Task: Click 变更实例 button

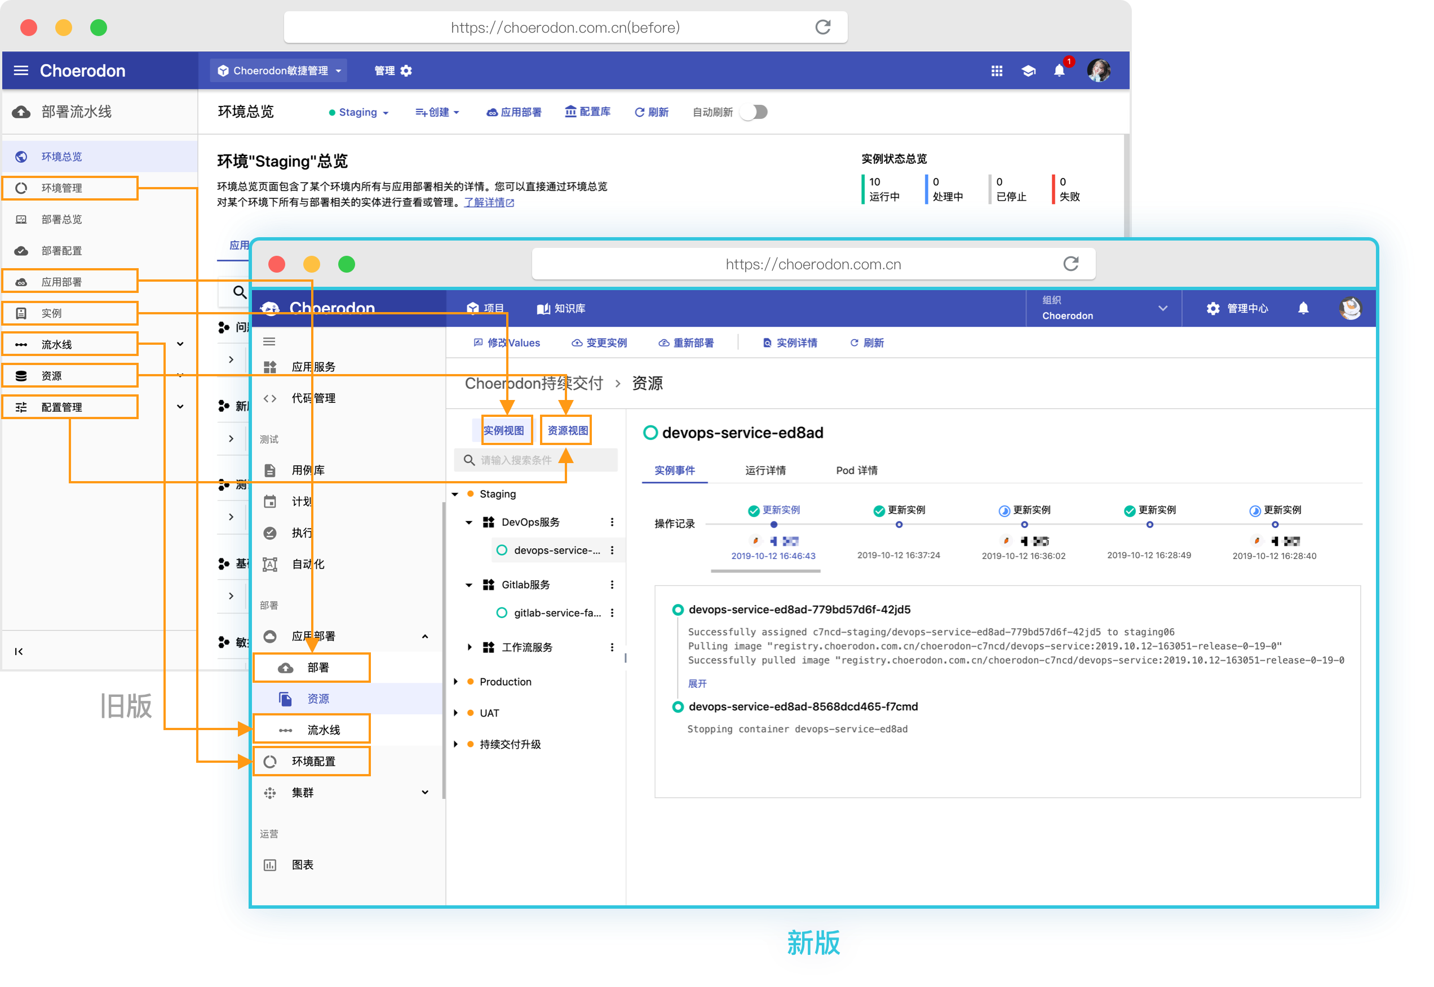Action: pos(599,343)
